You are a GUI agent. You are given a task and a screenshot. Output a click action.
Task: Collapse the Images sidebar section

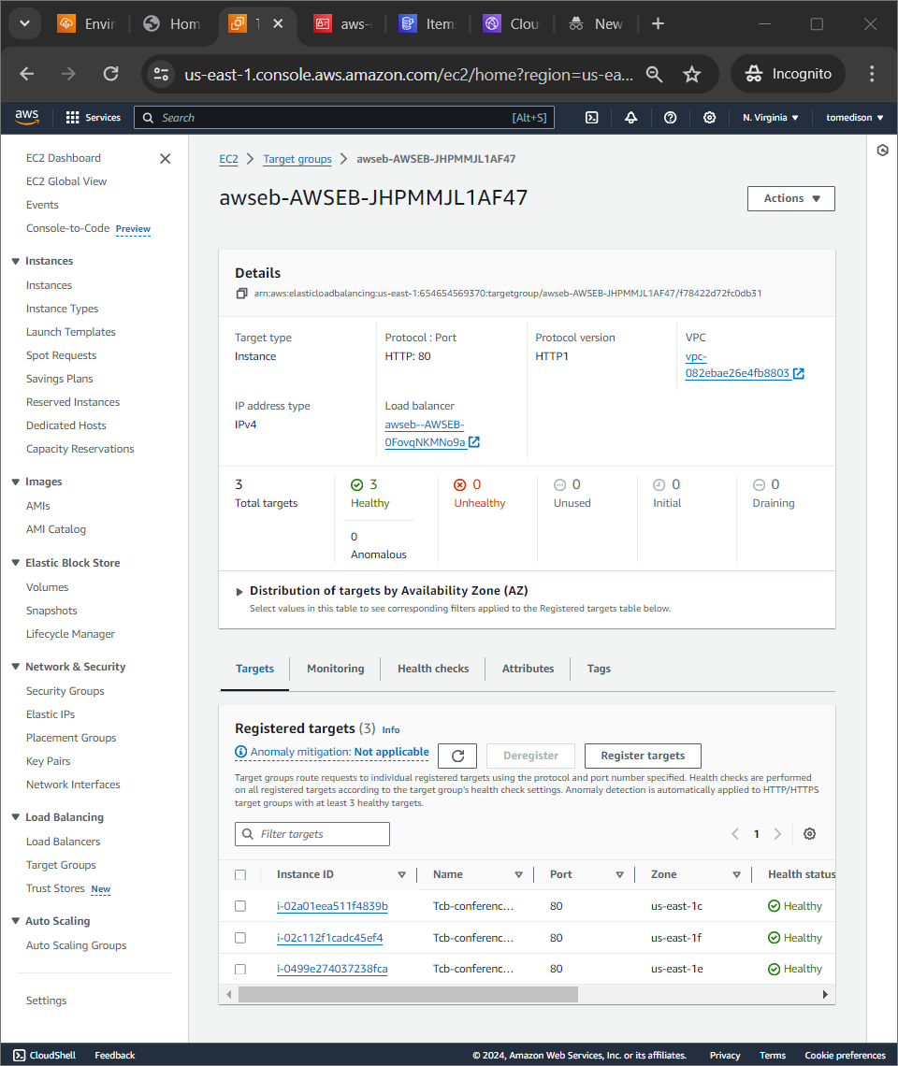[x=16, y=482]
